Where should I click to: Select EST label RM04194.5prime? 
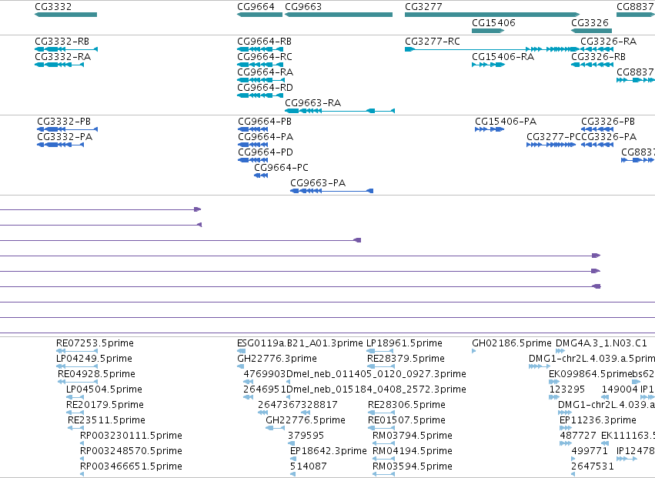point(413,451)
